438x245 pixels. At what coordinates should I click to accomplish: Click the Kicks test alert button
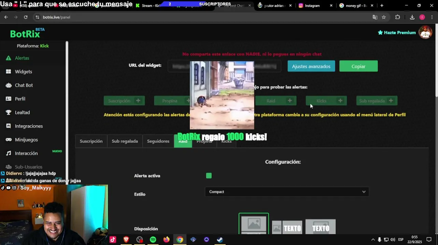coord(326,101)
